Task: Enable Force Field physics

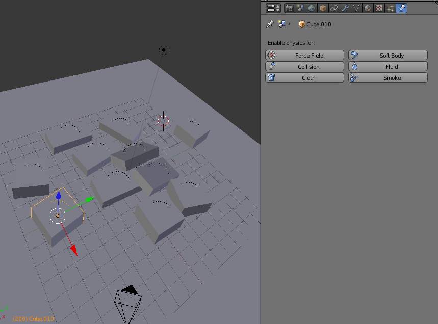Action: click(x=304, y=55)
